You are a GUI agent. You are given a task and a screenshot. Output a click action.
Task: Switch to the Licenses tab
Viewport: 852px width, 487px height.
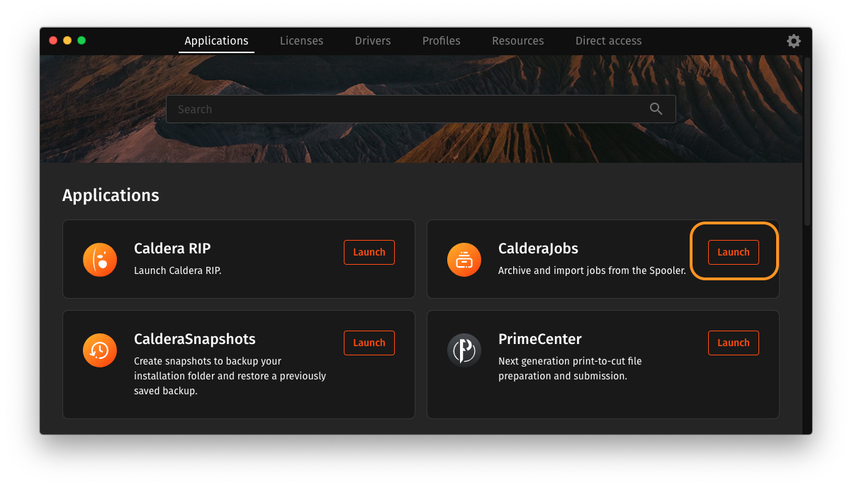click(301, 41)
